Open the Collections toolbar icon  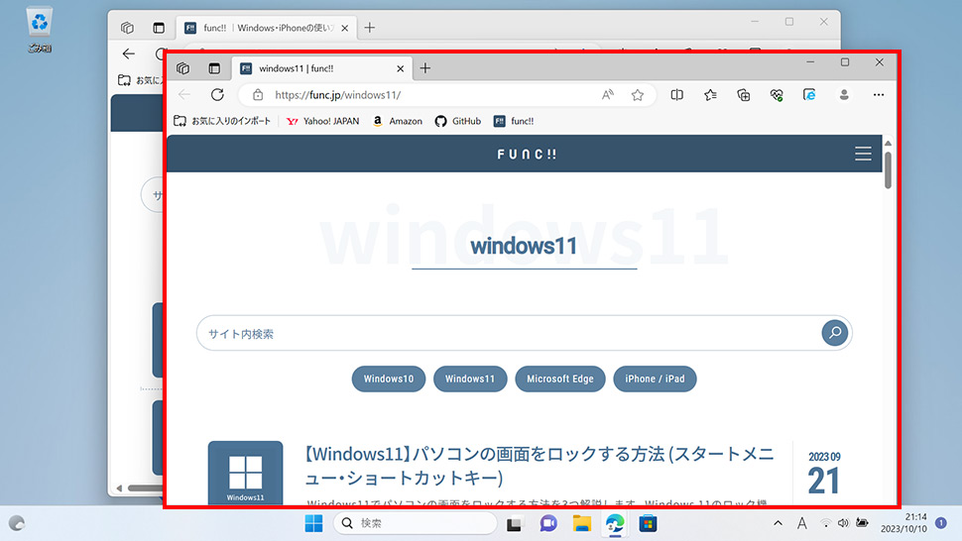[x=744, y=95]
